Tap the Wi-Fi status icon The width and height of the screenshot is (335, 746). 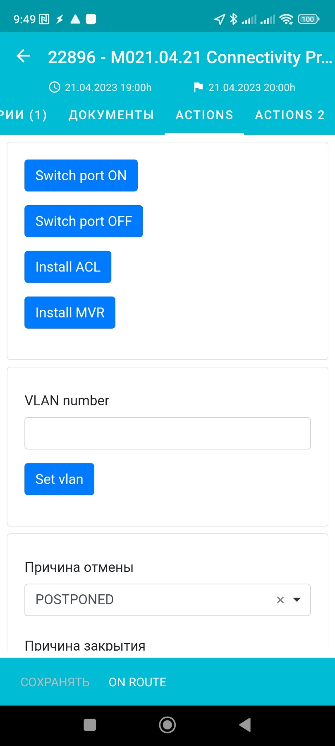pyautogui.click(x=286, y=19)
